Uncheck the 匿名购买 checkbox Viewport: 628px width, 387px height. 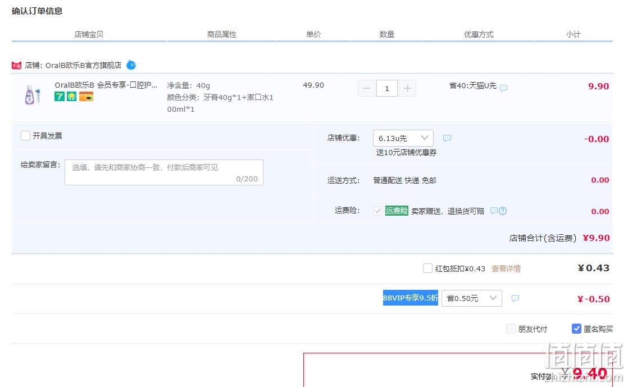(576, 329)
